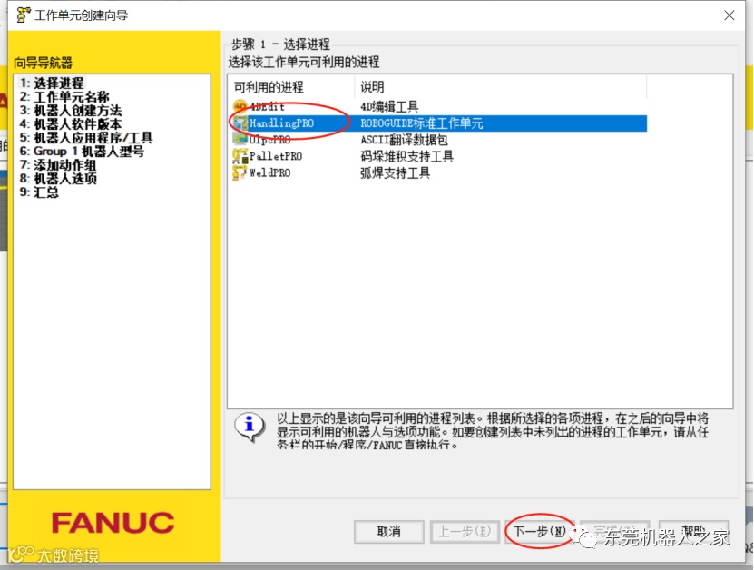Navigate to step 4 机器人软件版本
The width and height of the screenshot is (754, 570).
(71, 123)
